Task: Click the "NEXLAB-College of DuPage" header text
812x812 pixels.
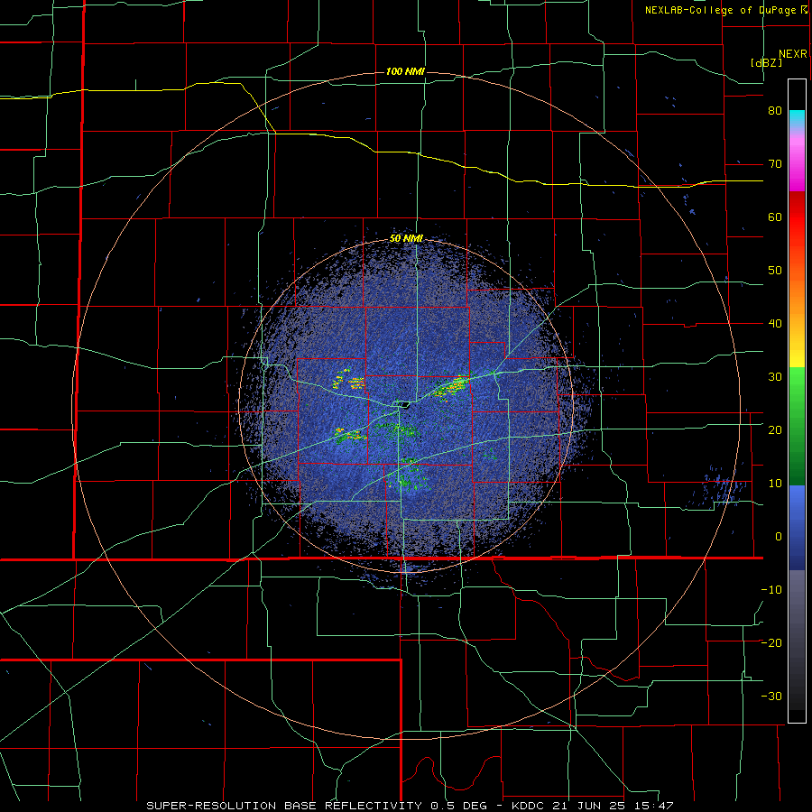Action: 720,10
